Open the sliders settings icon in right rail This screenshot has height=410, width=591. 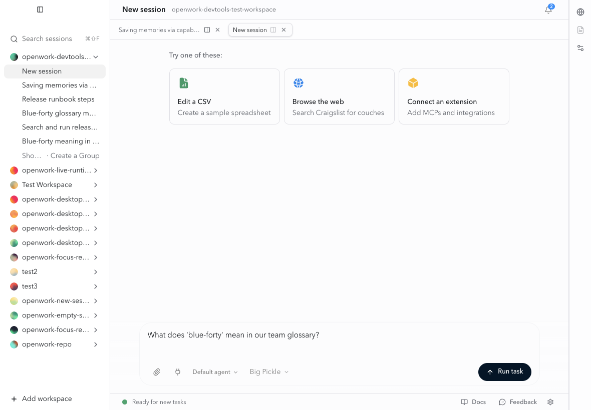[580, 48]
